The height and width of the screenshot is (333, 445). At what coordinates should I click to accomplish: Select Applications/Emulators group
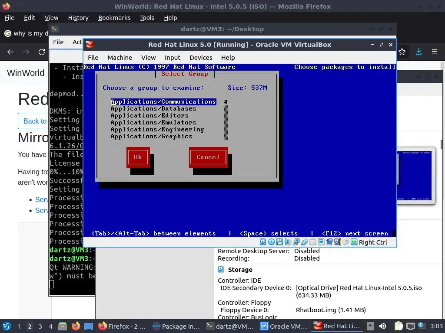point(153,123)
